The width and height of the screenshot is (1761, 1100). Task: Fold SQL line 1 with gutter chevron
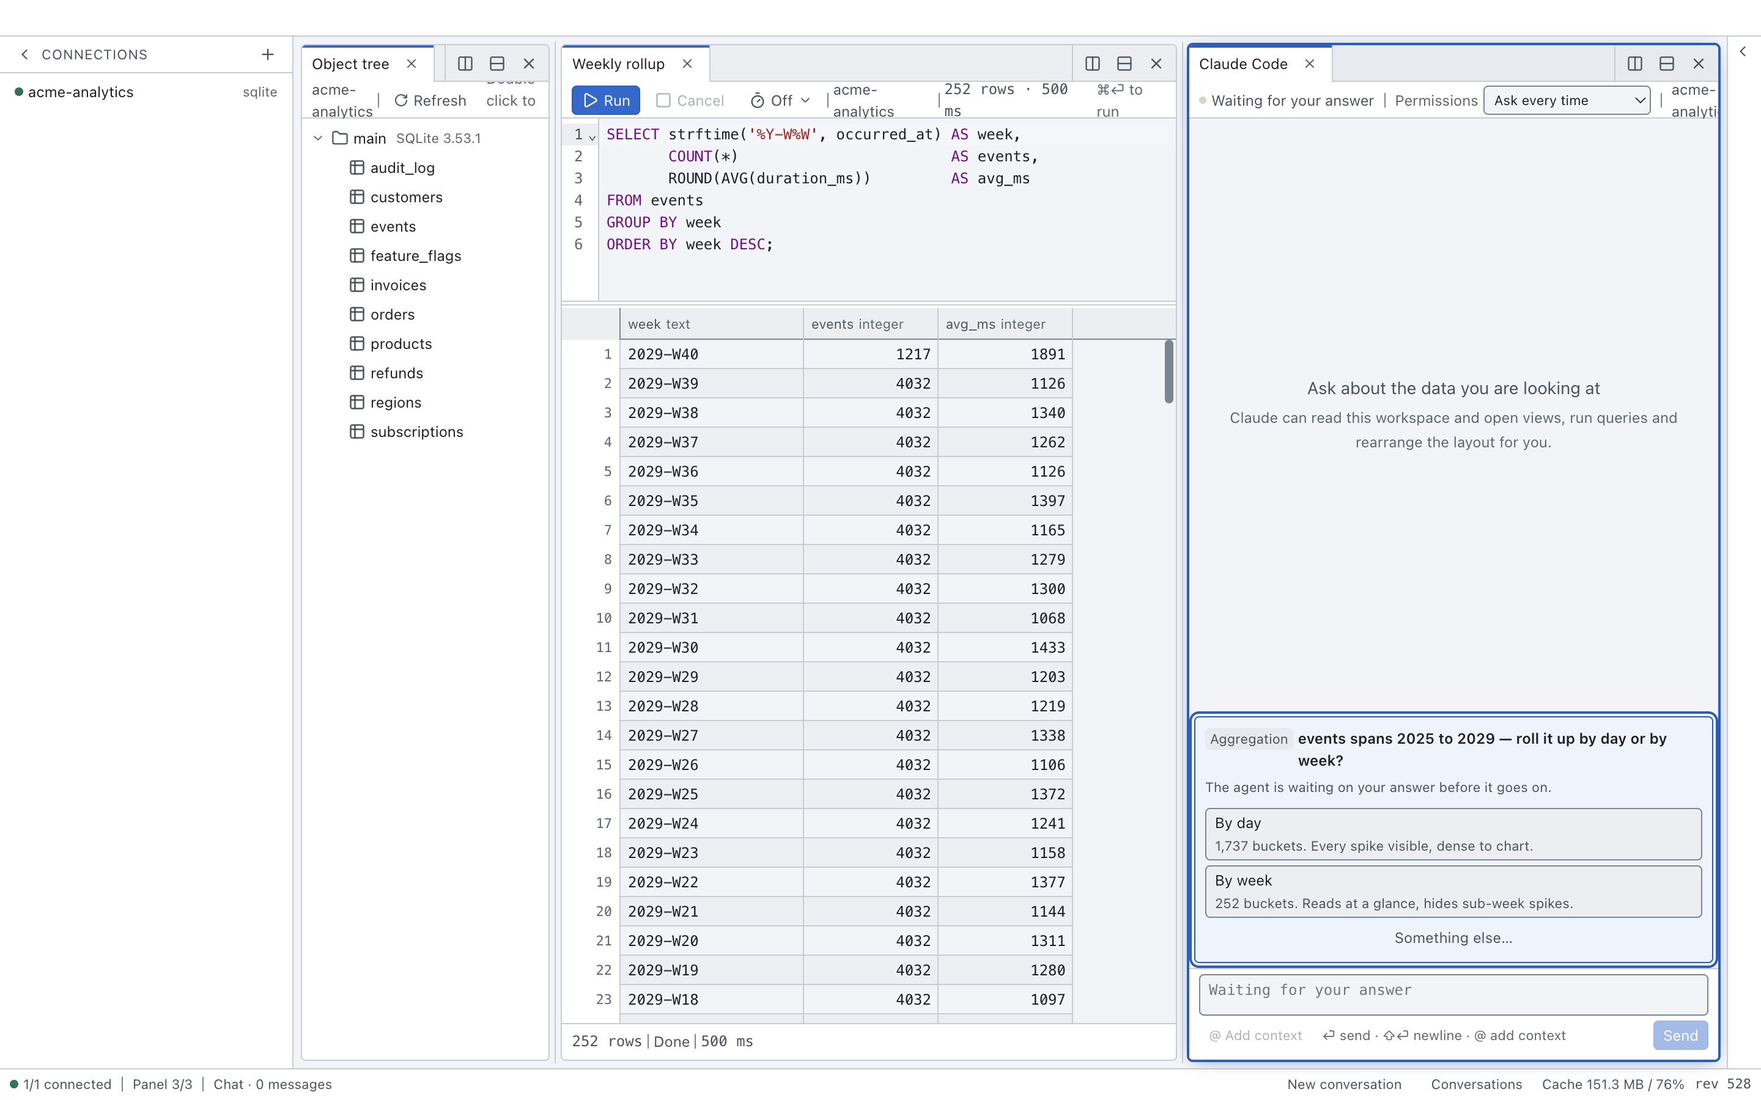[x=593, y=137]
